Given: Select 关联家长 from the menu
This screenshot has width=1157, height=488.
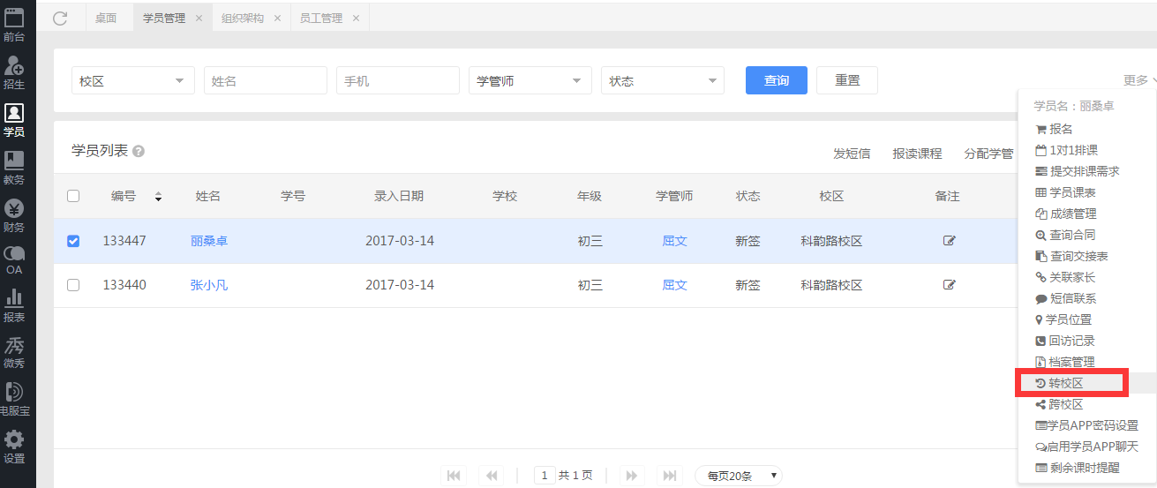Looking at the screenshot, I should [1065, 277].
